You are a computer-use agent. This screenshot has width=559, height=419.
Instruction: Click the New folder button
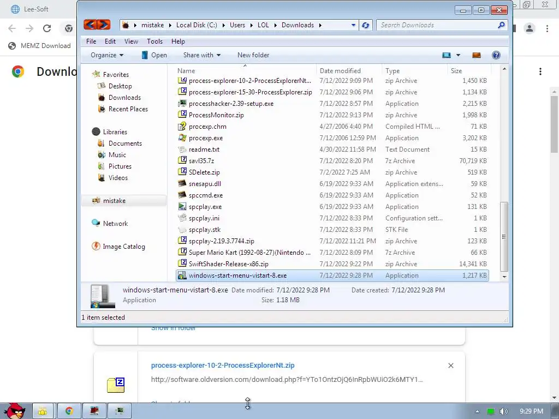(x=253, y=55)
